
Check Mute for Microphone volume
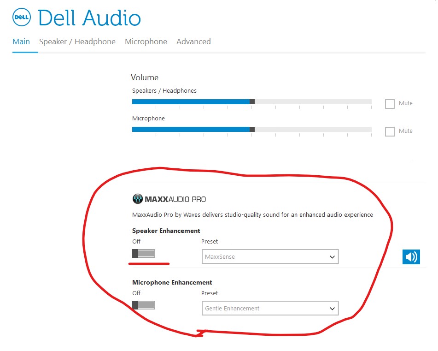390,131
